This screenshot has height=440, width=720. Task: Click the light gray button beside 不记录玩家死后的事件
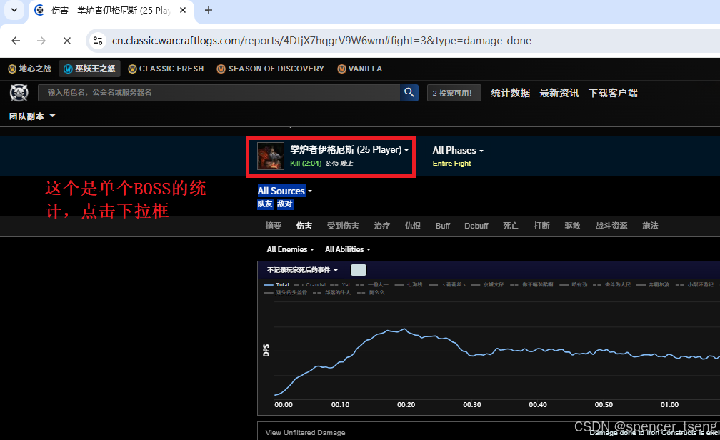358,270
